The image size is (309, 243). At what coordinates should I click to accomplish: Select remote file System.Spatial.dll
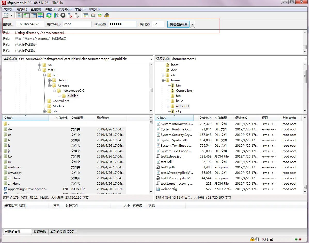tap(173, 140)
